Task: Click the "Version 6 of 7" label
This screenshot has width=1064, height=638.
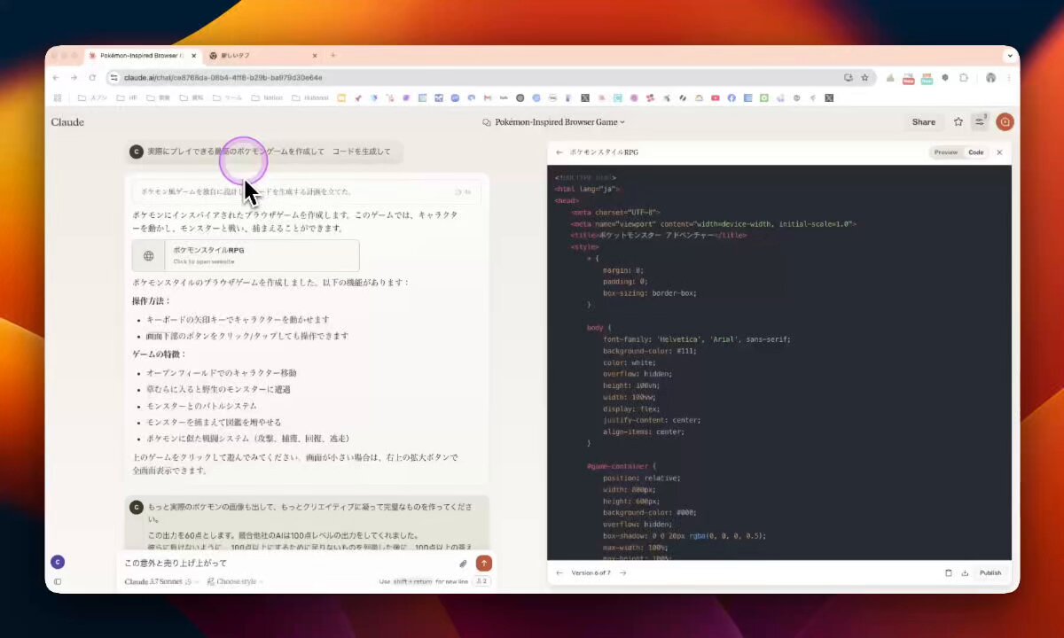Action: [x=591, y=572]
